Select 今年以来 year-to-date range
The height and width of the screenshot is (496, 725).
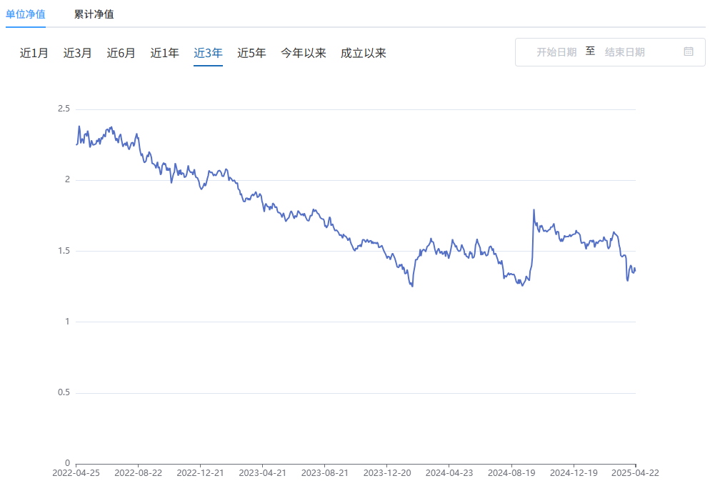click(x=304, y=53)
